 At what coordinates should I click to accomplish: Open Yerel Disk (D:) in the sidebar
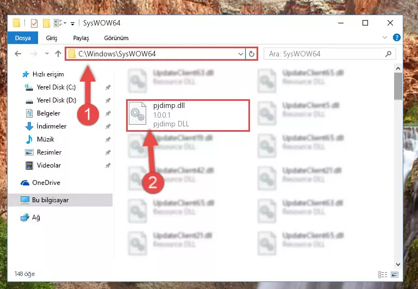[57, 100]
